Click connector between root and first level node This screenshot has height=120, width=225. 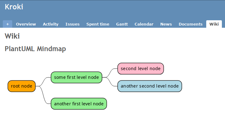[43, 81]
